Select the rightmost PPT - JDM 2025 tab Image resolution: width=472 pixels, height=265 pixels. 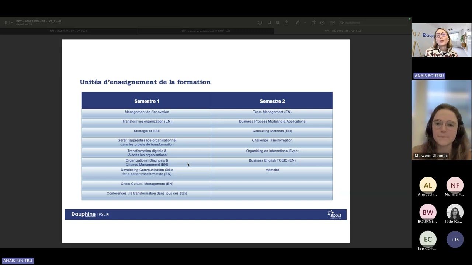(343, 31)
